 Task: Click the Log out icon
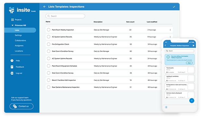pos(12,73)
